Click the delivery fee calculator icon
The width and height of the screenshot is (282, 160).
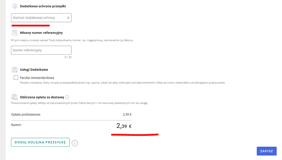coord(15,97)
